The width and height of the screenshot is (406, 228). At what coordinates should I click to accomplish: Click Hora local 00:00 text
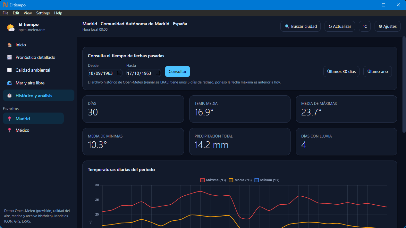tap(95, 29)
